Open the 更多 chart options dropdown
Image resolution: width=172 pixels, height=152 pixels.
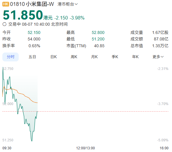click(158, 57)
